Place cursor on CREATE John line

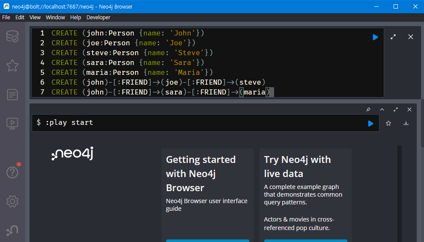[128, 33]
